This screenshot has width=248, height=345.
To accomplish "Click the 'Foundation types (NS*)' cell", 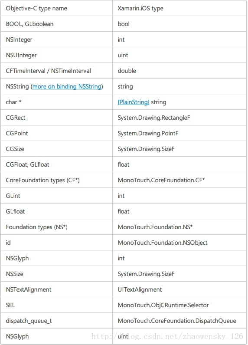I will click(56, 227).
